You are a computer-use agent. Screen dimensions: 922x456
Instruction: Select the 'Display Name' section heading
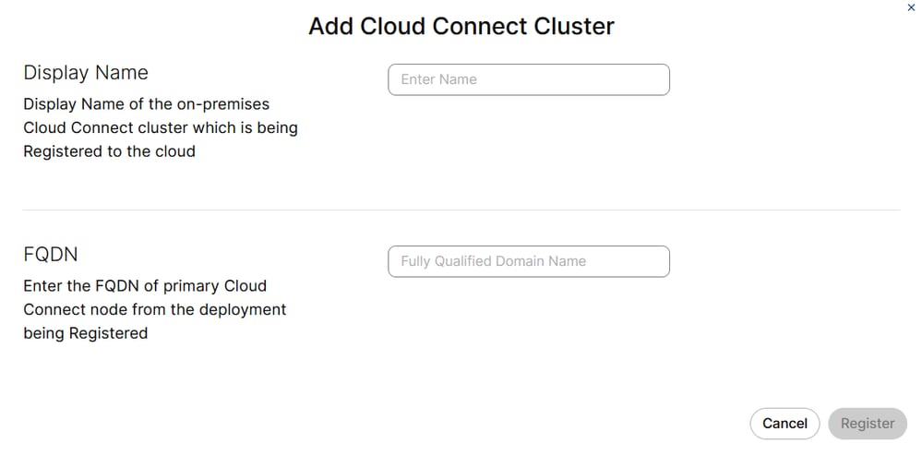pyautogui.click(x=86, y=72)
